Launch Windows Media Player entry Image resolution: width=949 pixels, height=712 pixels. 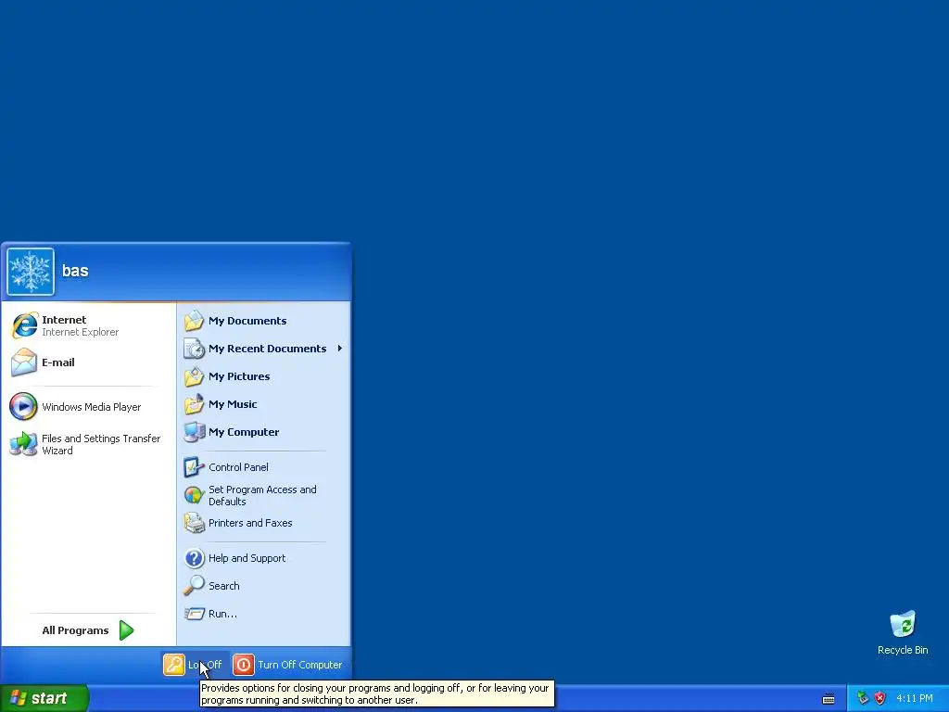(88, 407)
